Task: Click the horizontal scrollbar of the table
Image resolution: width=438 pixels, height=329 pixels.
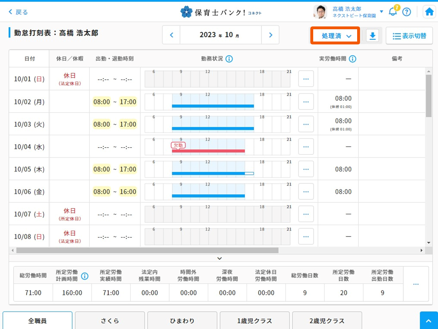Action: pyautogui.click(x=148, y=250)
